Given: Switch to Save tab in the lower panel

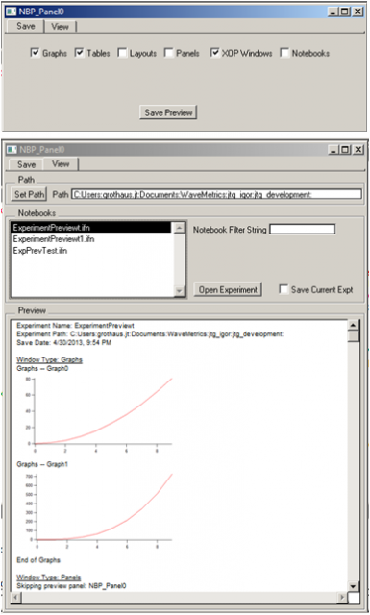Looking at the screenshot, I should (26, 164).
